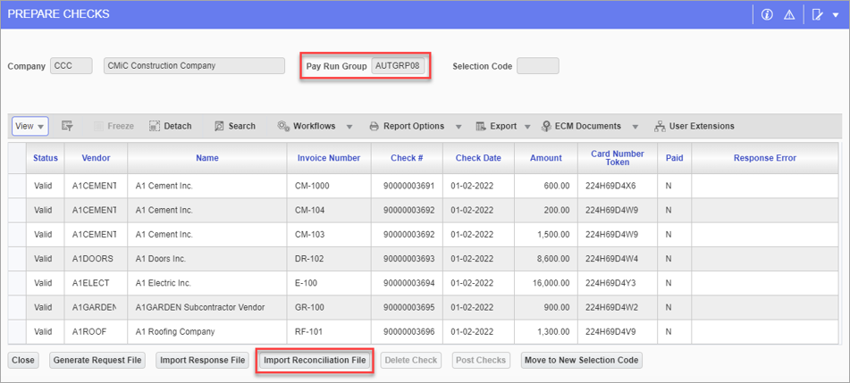Select the A1ELECT vendor cell

pos(96,283)
